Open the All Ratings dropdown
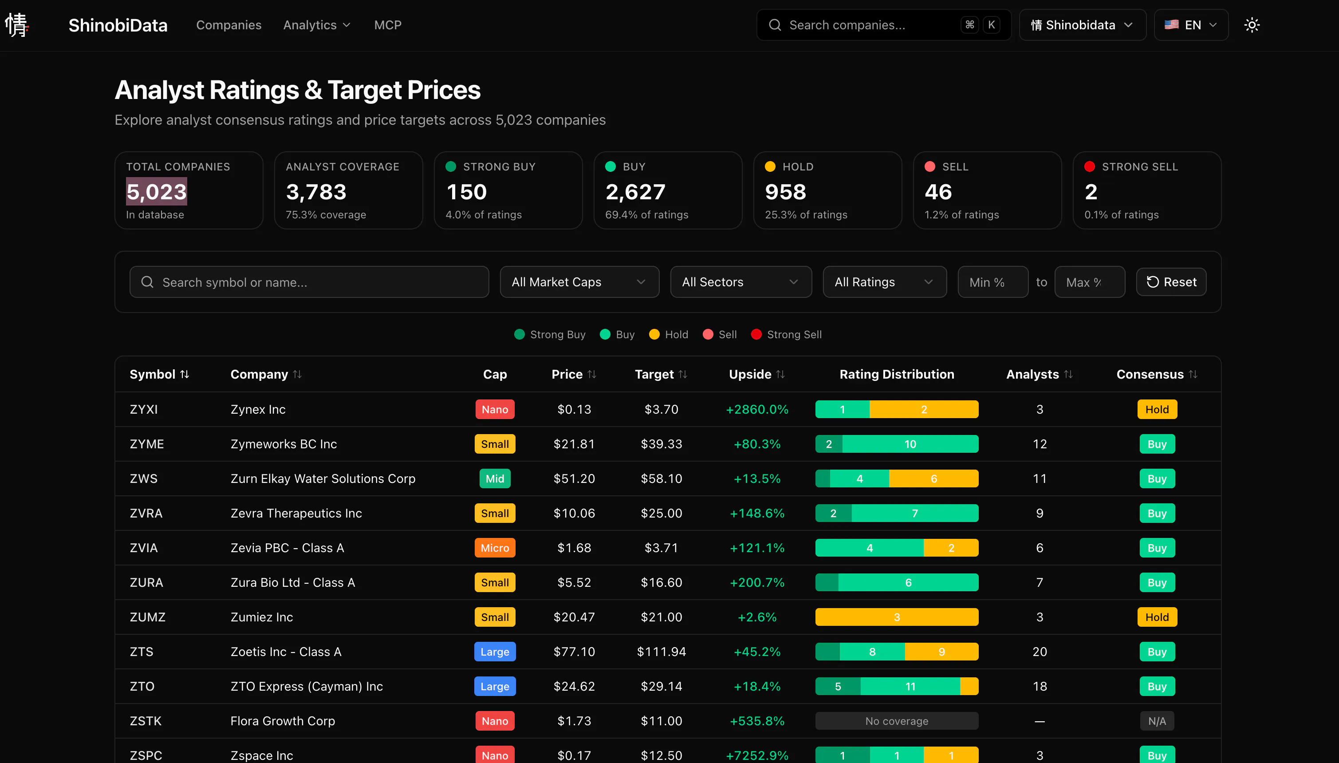This screenshot has height=763, width=1339. click(885, 282)
